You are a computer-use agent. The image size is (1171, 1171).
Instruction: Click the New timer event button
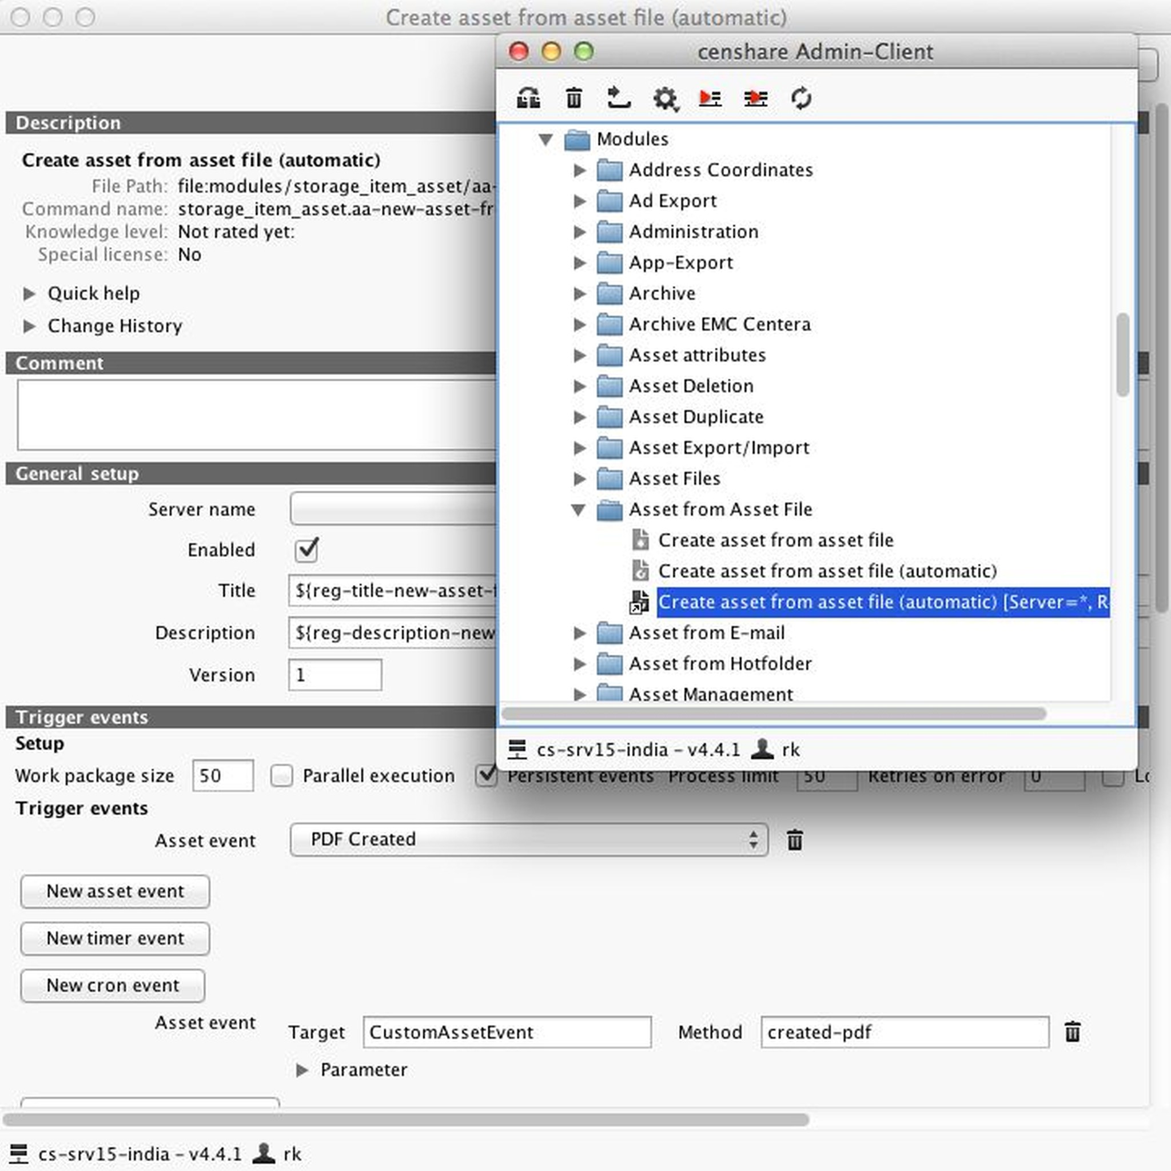[114, 938]
